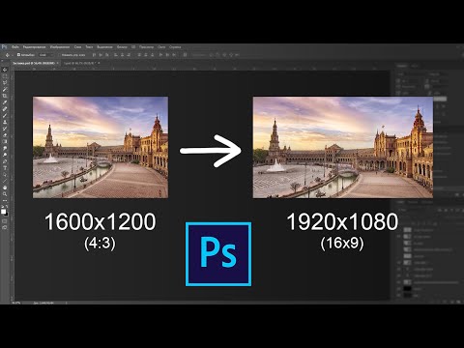
Task: Change screen mode from the toolbox bottom
Action: coord(5,227)
